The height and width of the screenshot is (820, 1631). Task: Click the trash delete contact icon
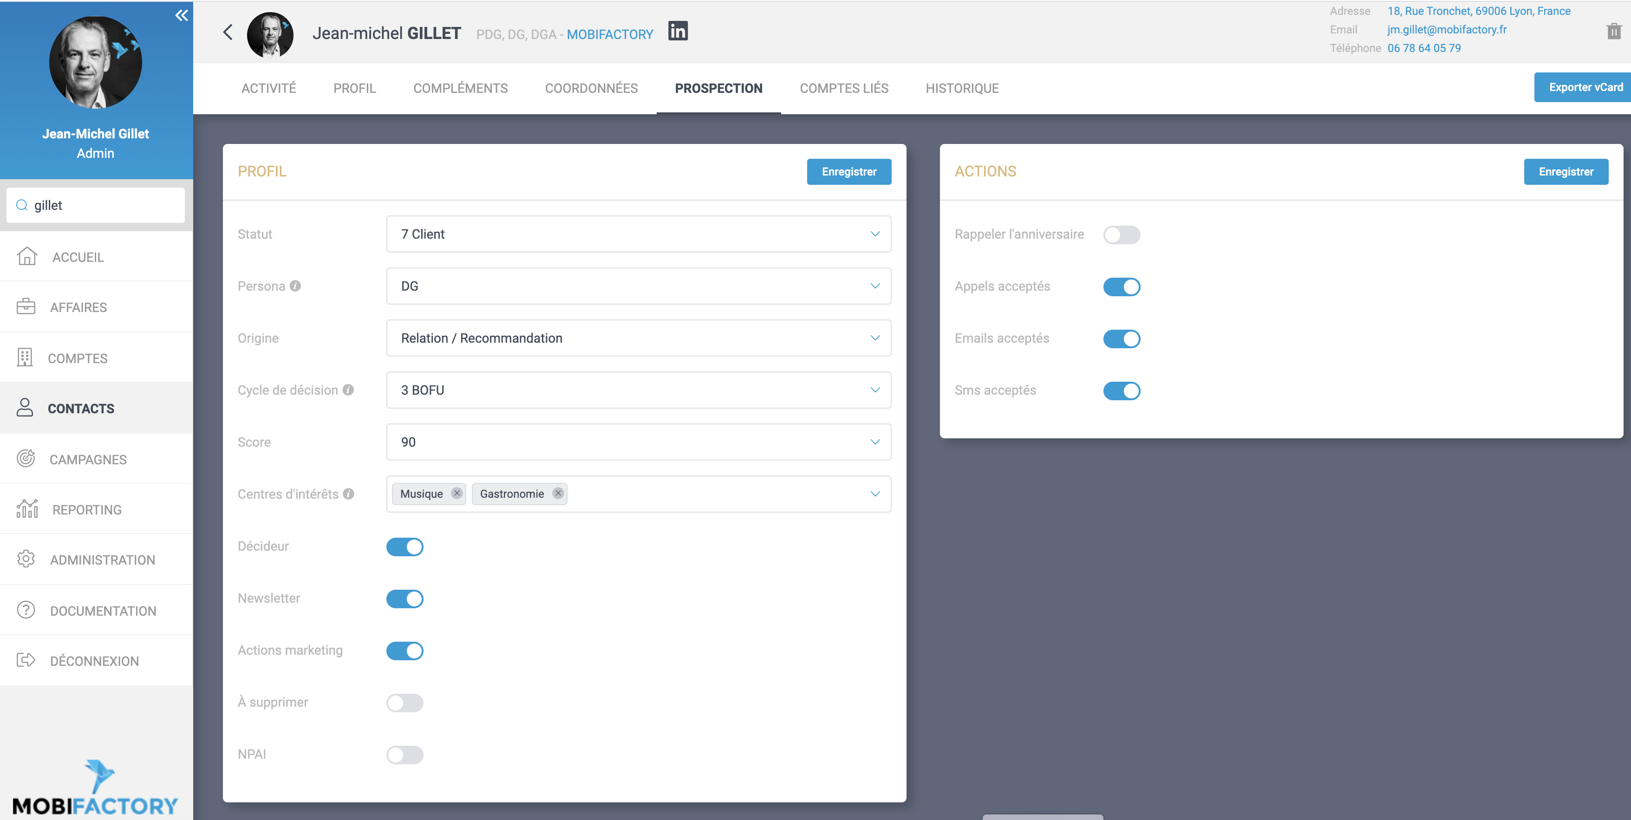point(1613,31)
